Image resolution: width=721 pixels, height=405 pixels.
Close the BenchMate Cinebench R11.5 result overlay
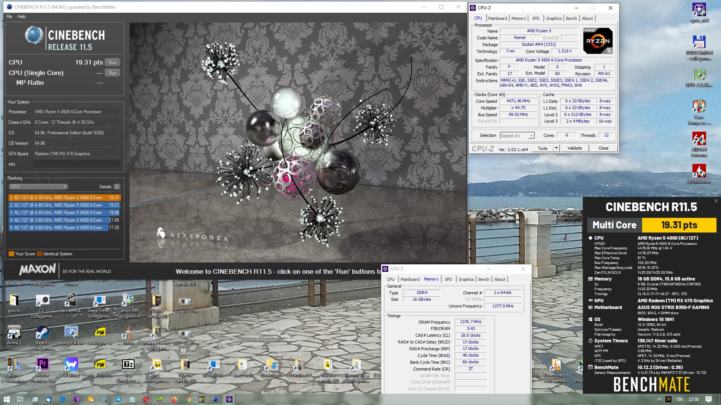coord(716,201)
